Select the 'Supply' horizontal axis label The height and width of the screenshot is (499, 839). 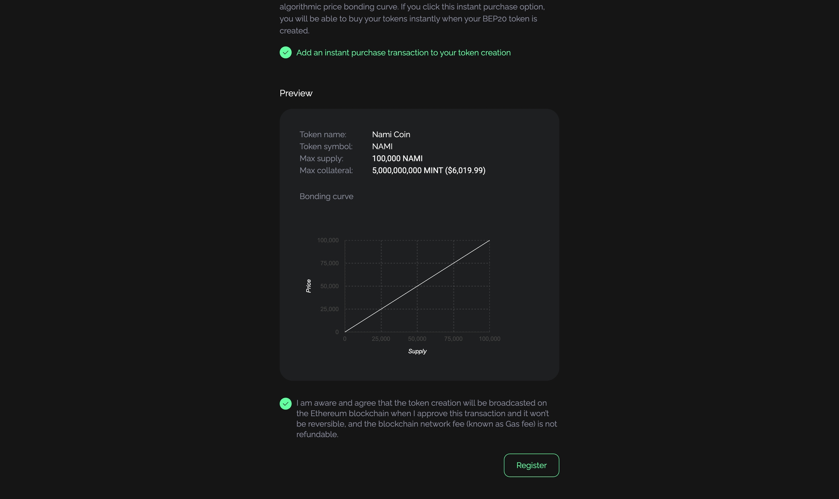click(417, 351)
